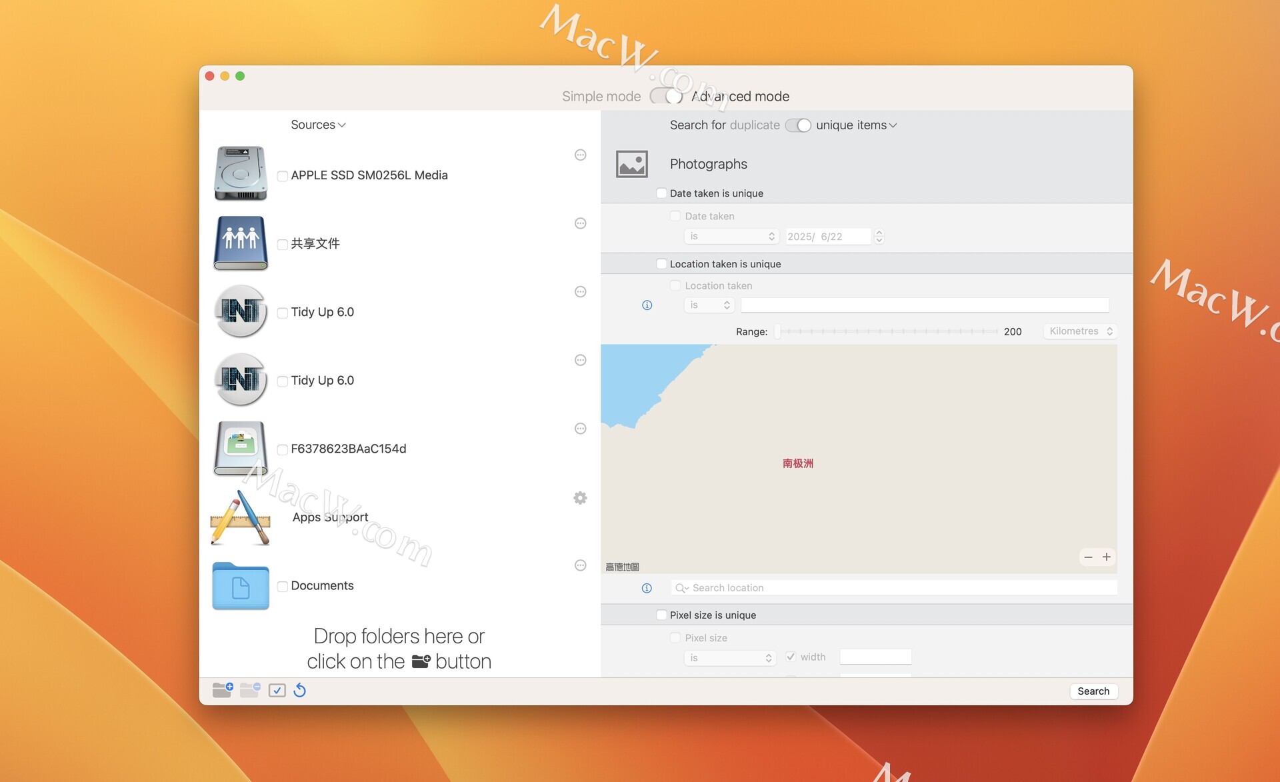Click info icon beside Location taken field

(x=647, y=305)
